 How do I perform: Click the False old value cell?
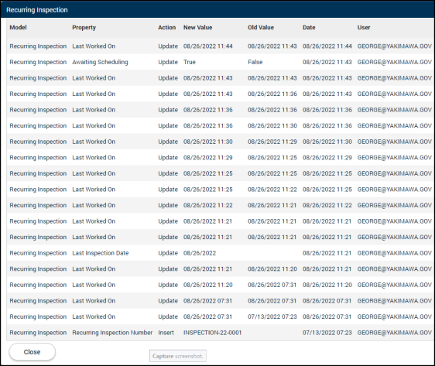(255, 62)
